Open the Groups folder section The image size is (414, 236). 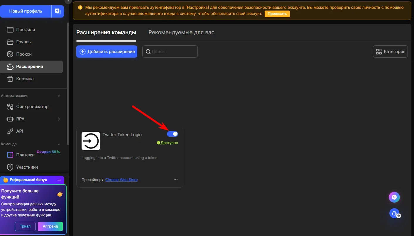coord(24,42)
